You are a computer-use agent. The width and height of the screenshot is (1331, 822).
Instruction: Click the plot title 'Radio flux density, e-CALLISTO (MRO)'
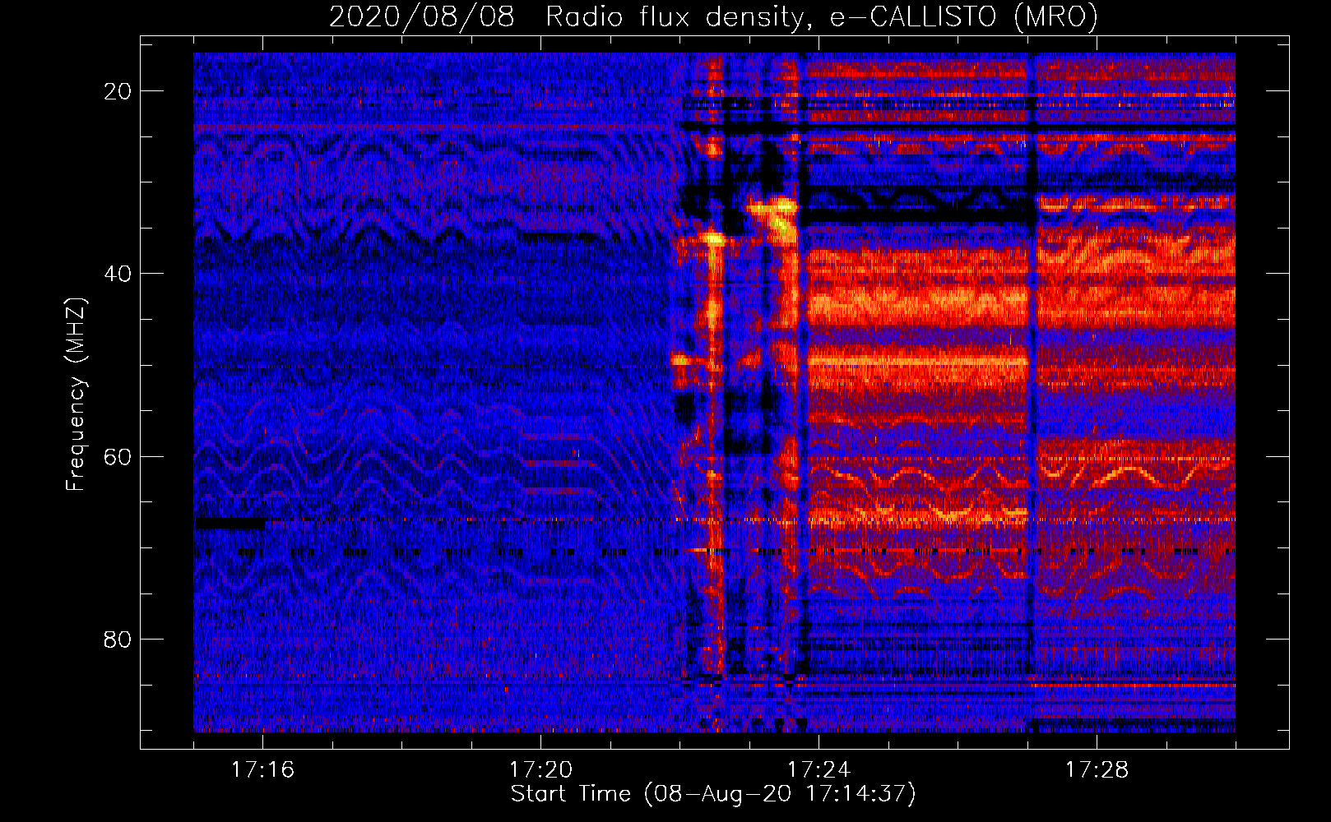pyautogui.click(x=821, y=16)
